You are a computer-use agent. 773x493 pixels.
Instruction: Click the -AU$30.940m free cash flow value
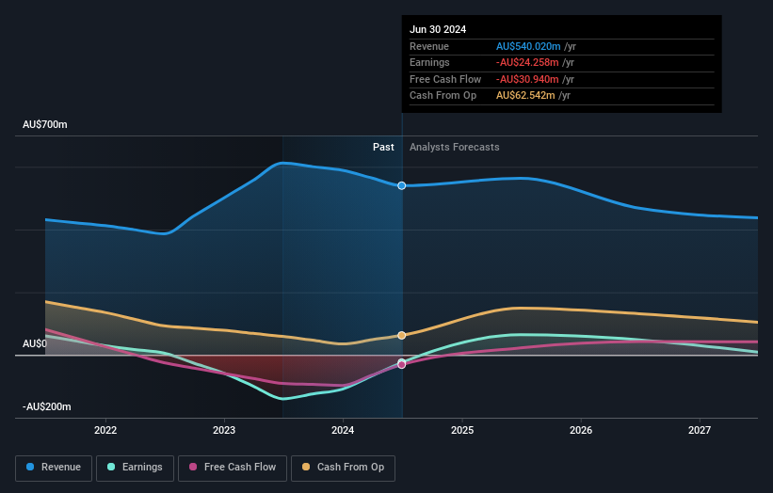[x=527, y=79]
